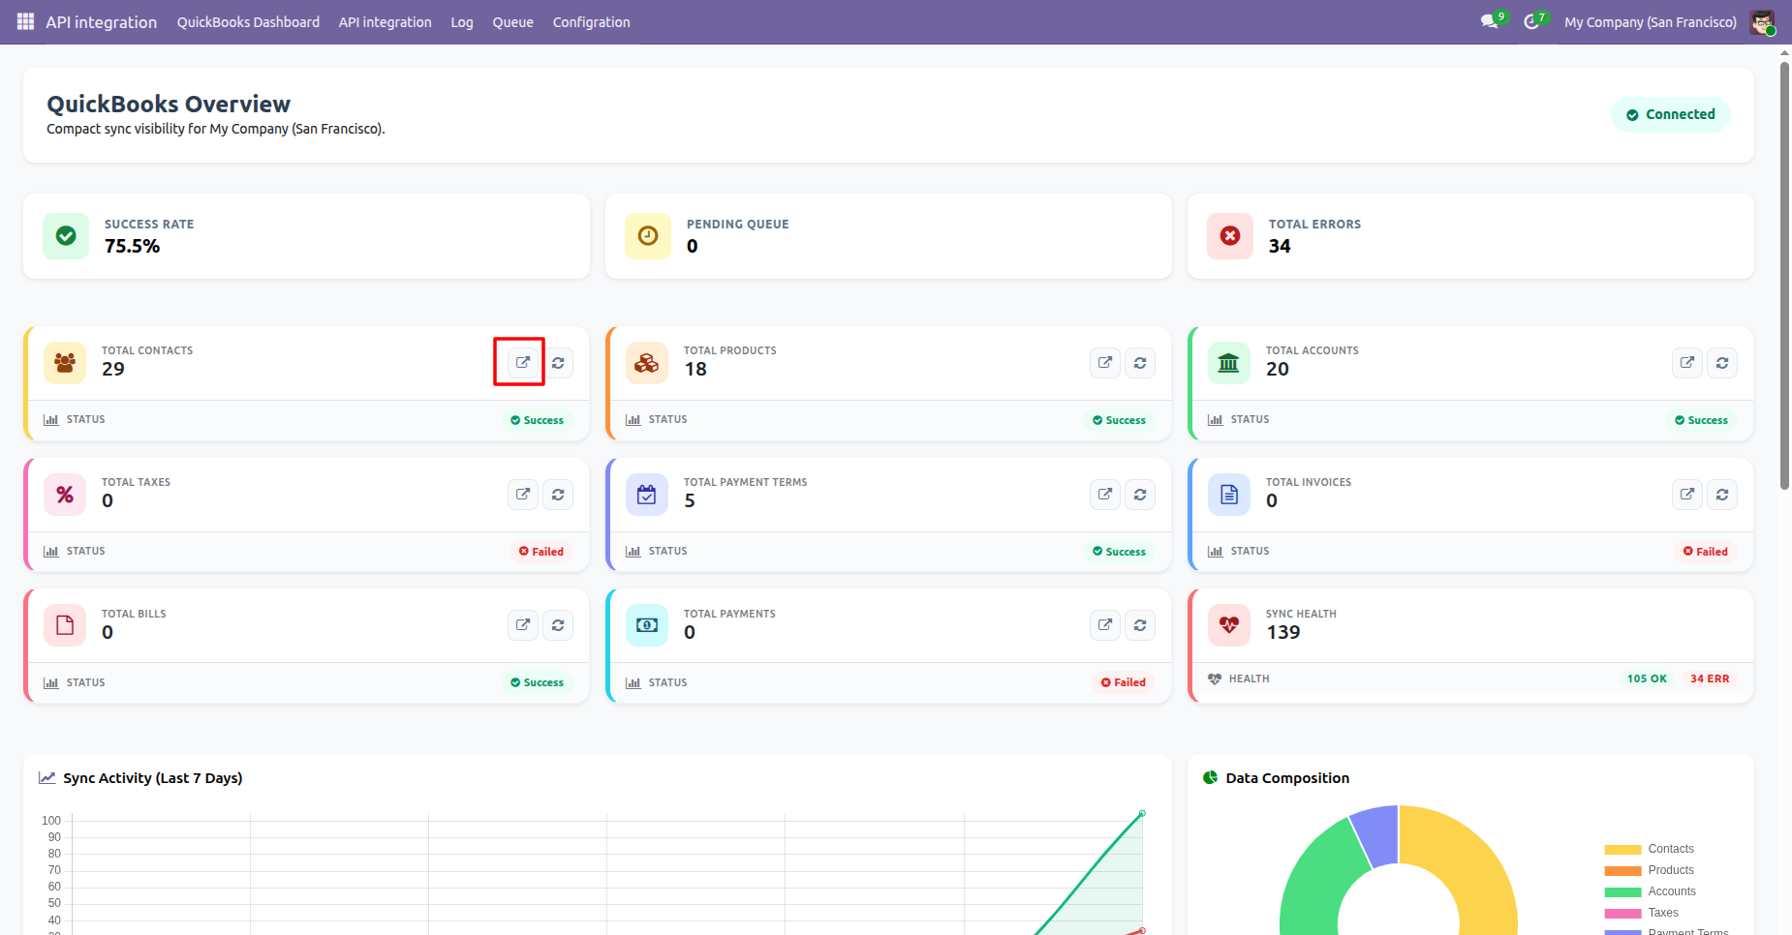This screenshot has width=1792, height=935.
Task: Click the Sync Health heartbeat icon
Action: coord(1229,625)
